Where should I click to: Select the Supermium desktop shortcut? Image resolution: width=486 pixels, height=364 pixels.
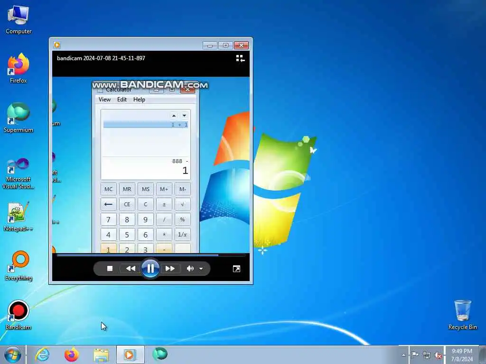[x=19, y=118]
